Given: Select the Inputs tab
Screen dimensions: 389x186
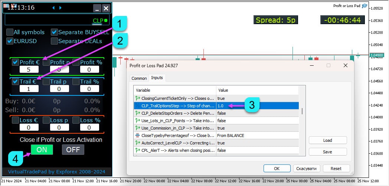Looking at the screenshot, I should (157, 78).
